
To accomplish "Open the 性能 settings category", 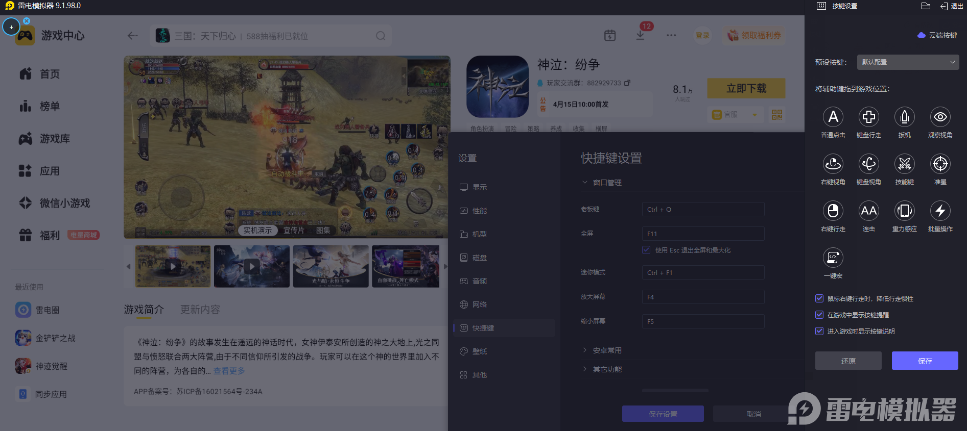I will pyautogui.click(x=504, y=211).
